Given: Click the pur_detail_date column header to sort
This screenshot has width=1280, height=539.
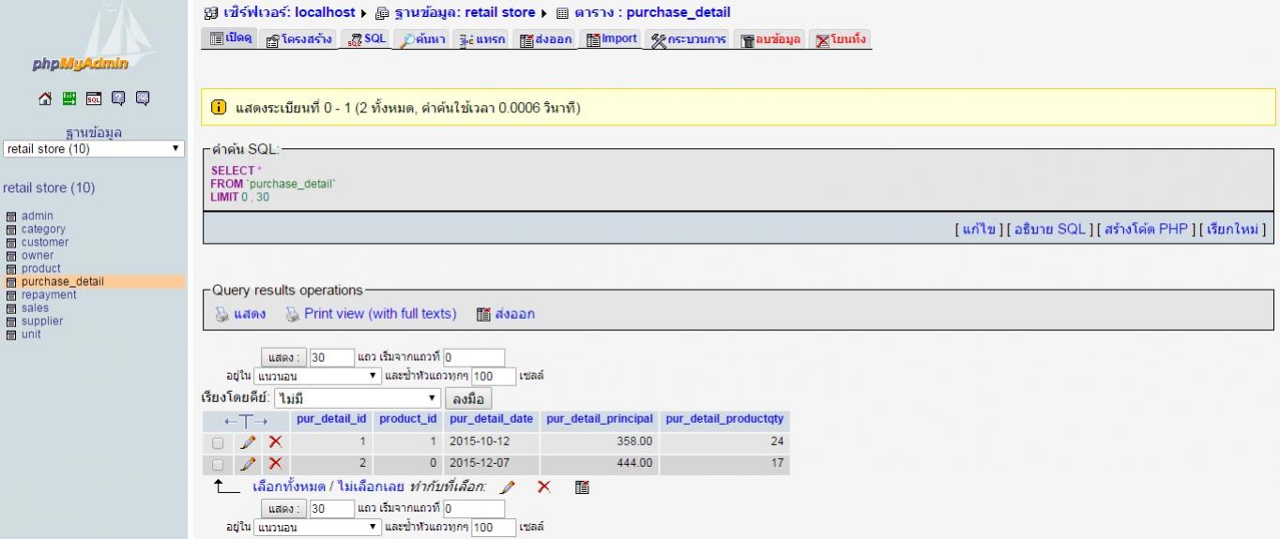Looking at the screenshot, I should 491,418.
